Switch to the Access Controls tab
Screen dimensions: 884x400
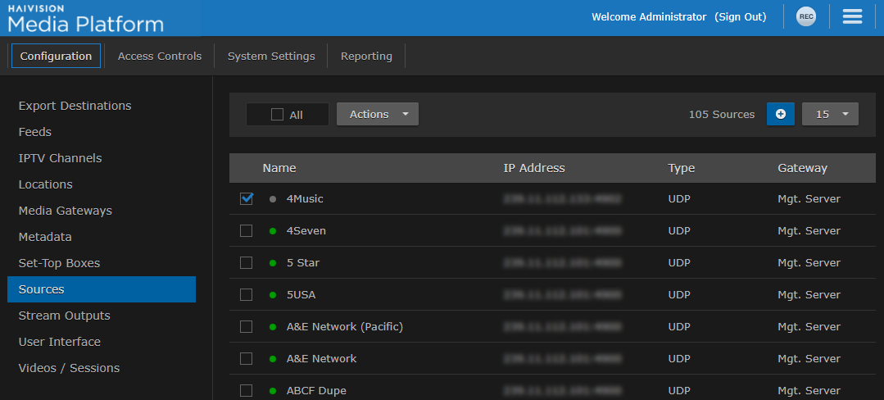(160, 56)
